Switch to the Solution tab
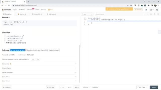This screenshot has height=90, width=161. (22, 14)
